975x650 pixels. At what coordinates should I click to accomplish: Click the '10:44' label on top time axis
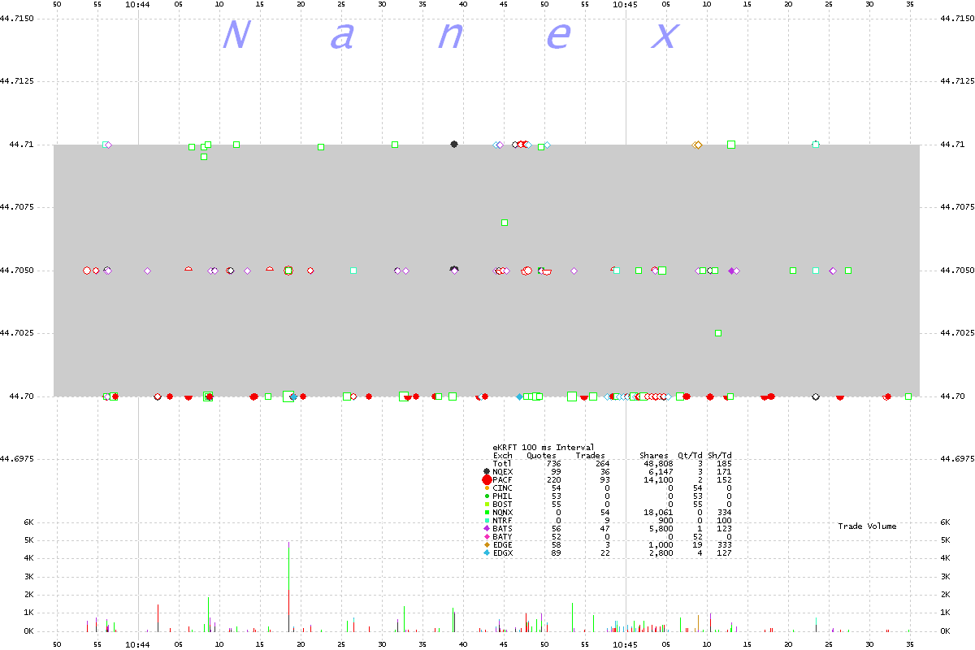138,4
